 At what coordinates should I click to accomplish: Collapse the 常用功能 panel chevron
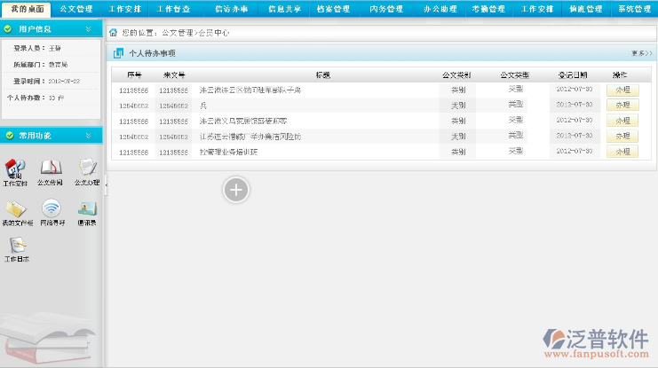[x=88, y=136]
